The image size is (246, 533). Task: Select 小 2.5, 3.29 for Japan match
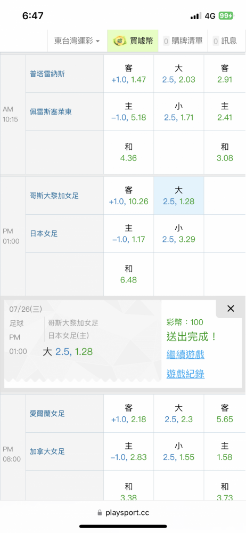[x=179, y=233]
